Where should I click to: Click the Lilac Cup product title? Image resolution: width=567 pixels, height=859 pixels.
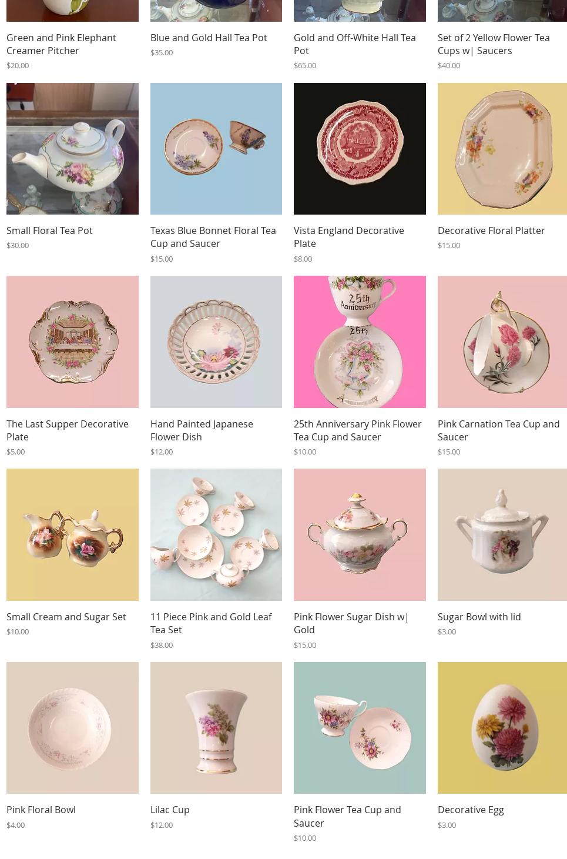pos(170,810)
